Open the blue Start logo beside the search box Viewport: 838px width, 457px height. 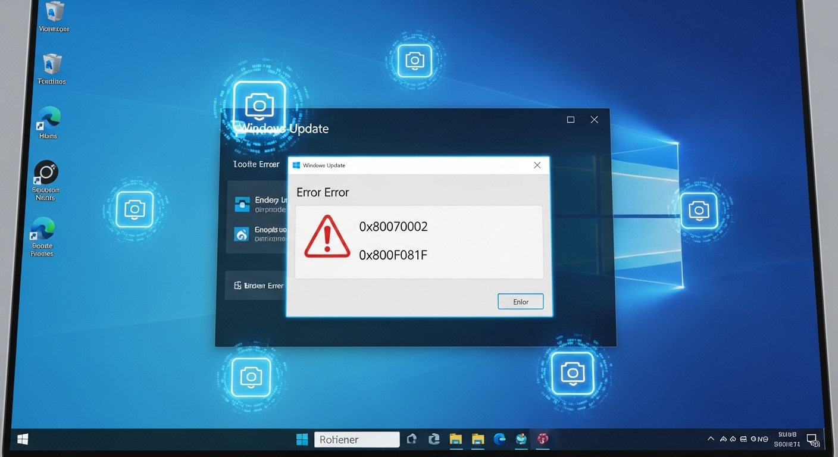(302, 440)
